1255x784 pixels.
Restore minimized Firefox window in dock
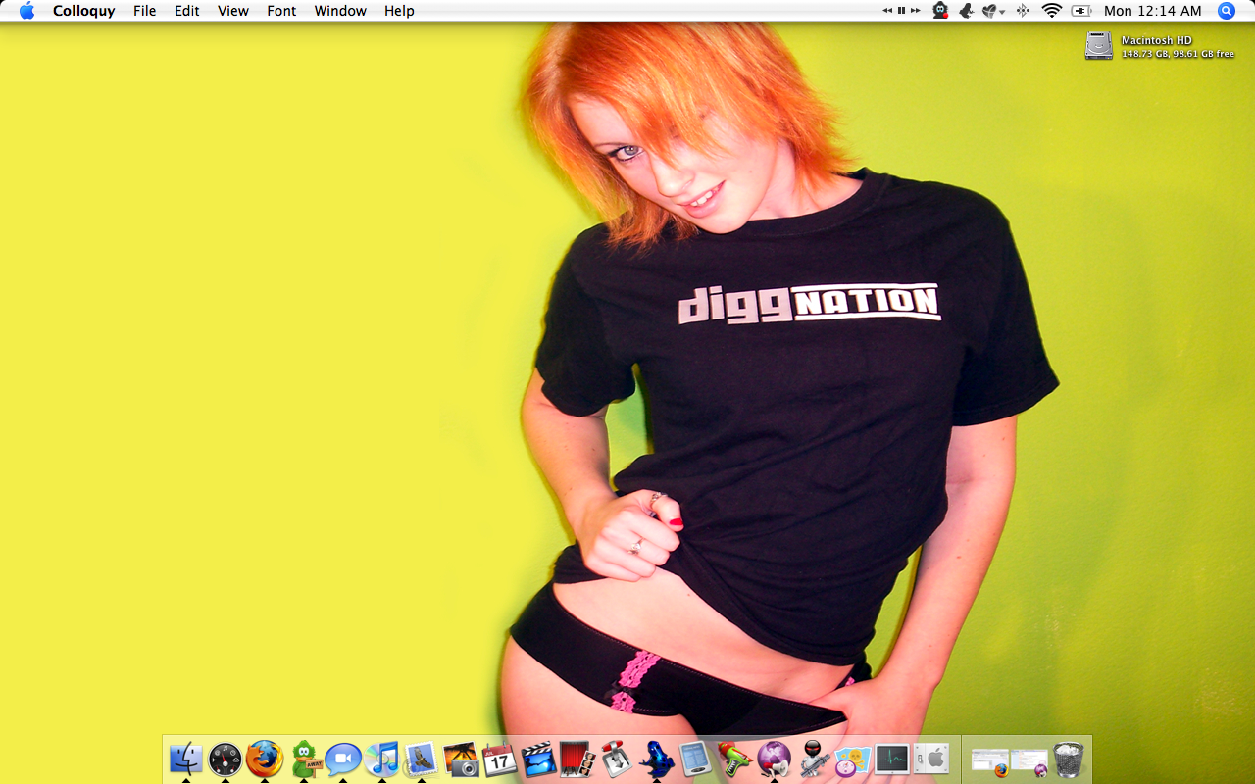[990, 761]
